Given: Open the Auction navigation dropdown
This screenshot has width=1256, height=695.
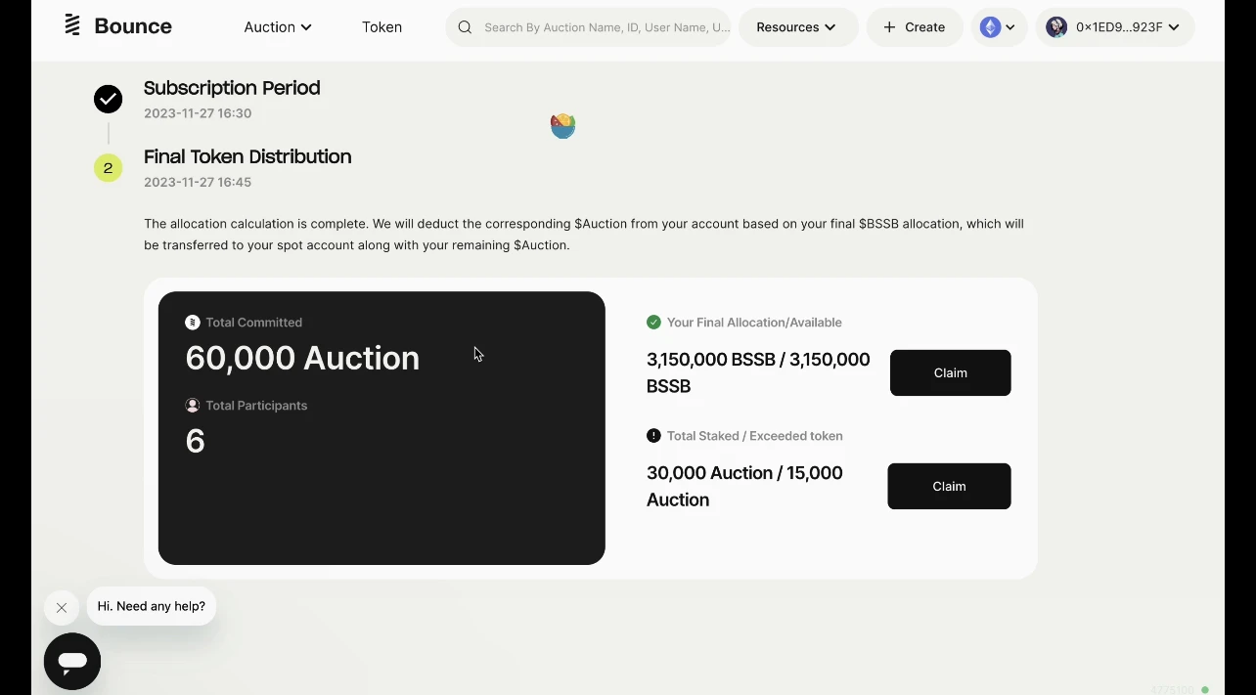Looking at the screenshot, I should click(278, 27).
